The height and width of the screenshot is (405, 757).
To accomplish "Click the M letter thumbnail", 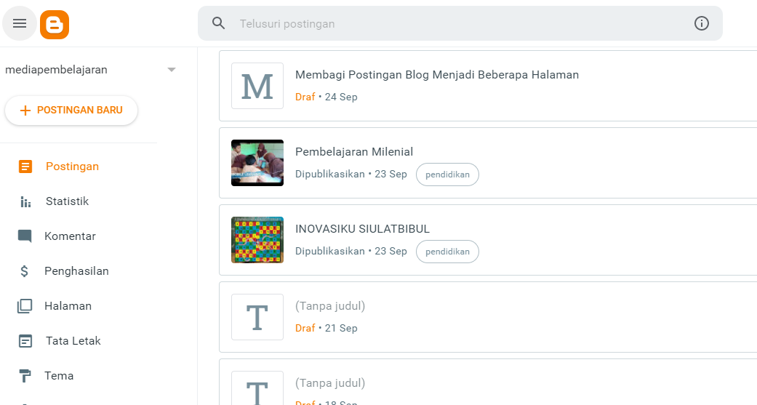I will 257,86.
